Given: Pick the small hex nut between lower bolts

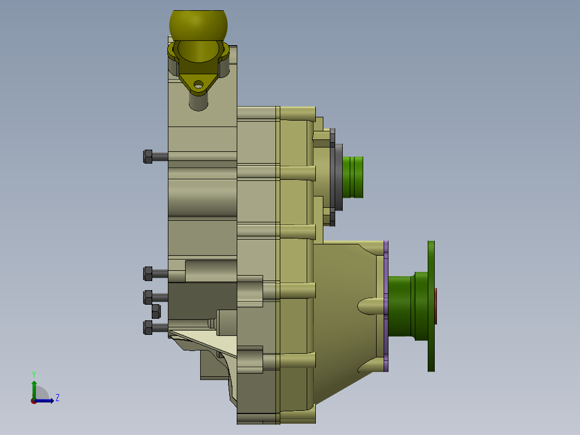Looking at the screenshot, I should [x=156, y=311].
